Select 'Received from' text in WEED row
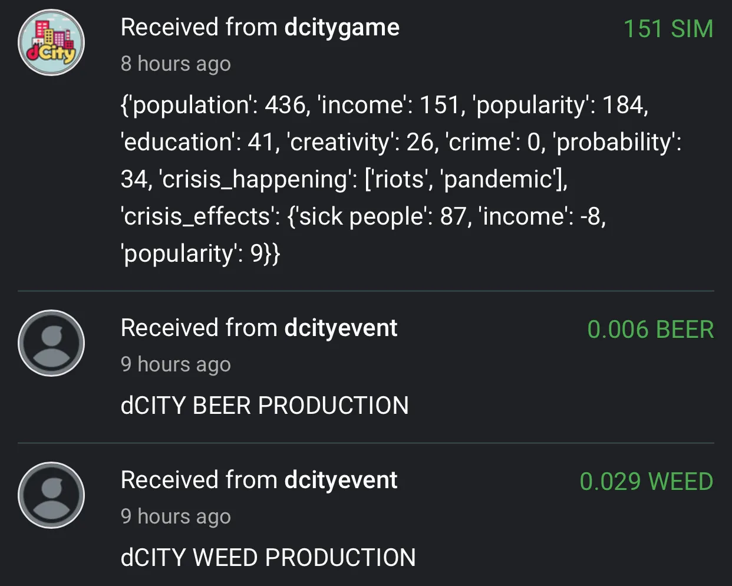The image size is (732, 586). tap(199, 480)
